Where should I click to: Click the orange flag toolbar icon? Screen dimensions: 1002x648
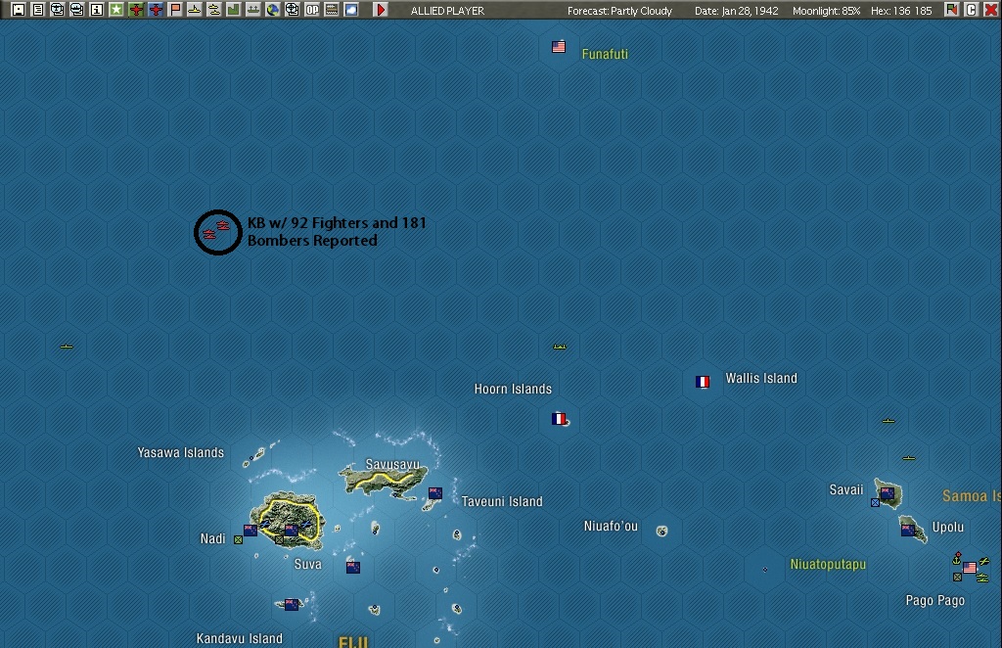click(x=175, y=10)
